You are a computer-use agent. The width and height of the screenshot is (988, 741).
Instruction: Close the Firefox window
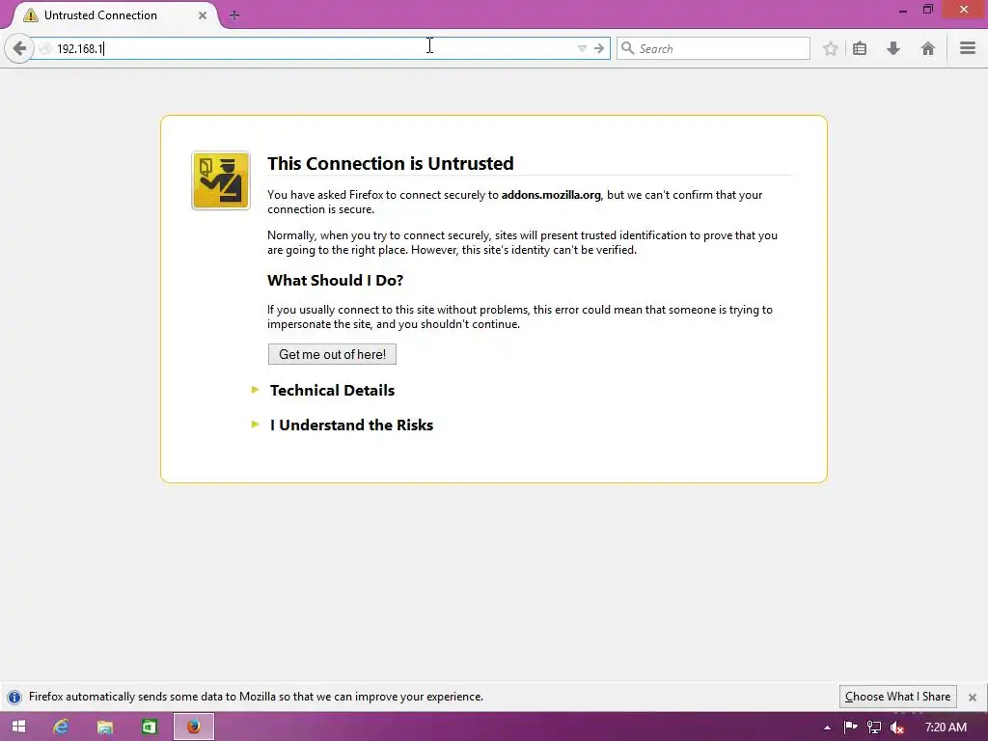point(964,9)
